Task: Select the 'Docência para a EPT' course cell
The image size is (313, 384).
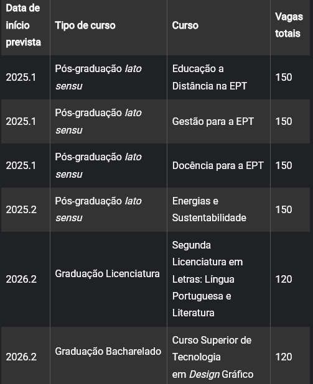Action: point(219,165)
